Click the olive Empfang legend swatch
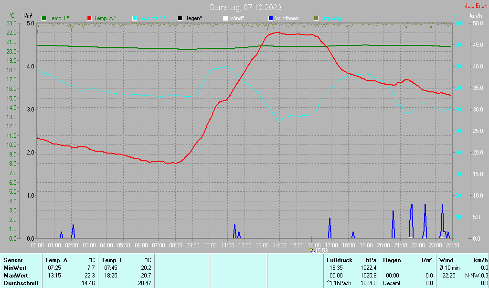This screenshot has height=288, width=489. (316, 19)
